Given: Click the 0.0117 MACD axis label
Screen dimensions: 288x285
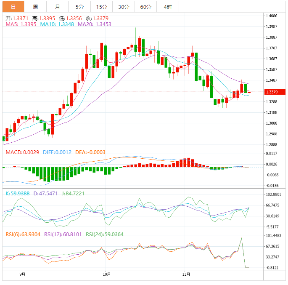Looking at the screenshot, I should tap(272, 154).
